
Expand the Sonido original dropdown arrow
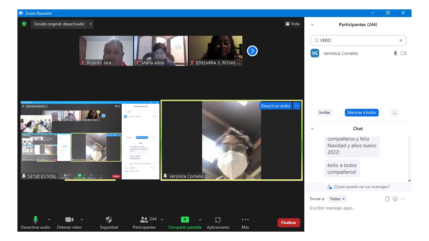(x=90, y=24)
